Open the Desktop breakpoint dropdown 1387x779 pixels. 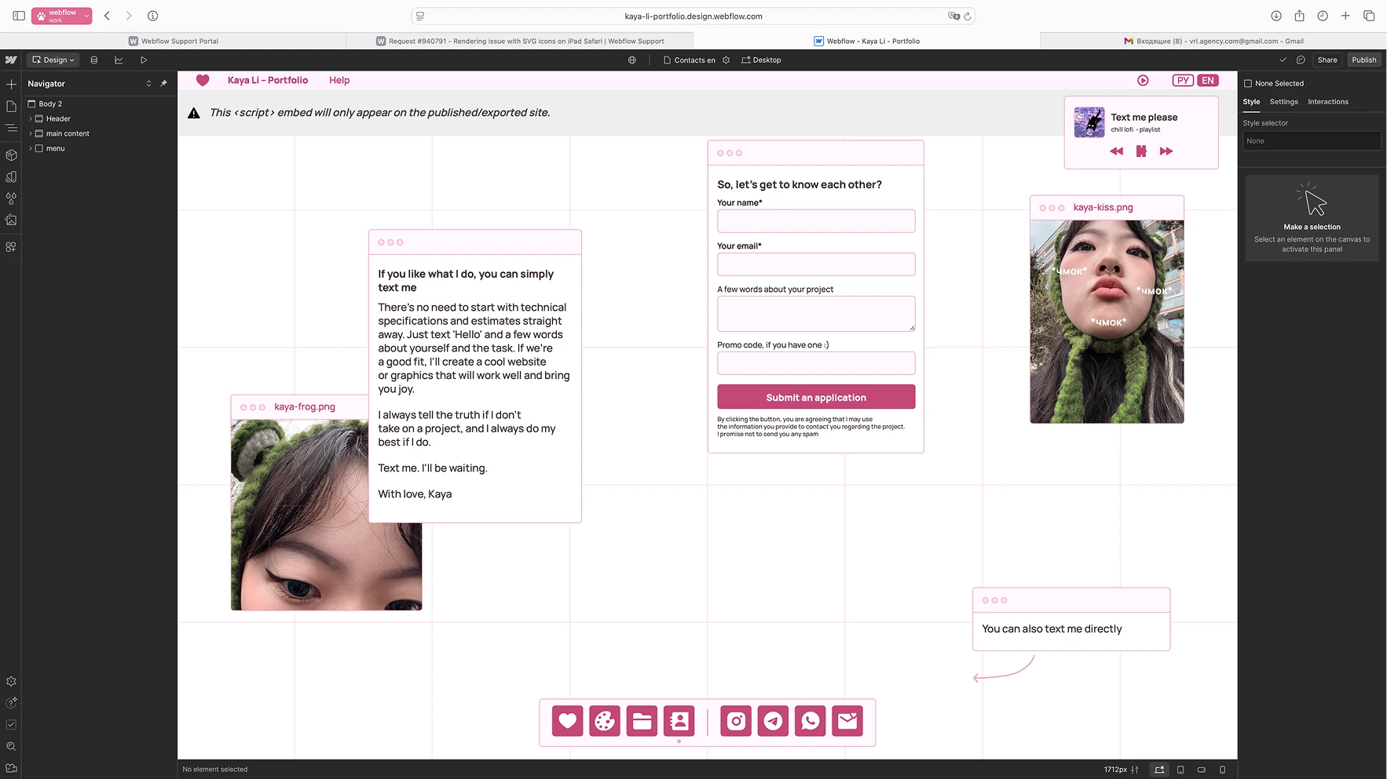click(761, 60)
